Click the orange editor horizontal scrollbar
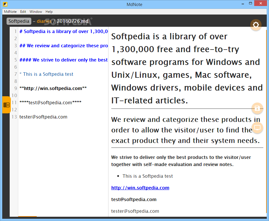The height and width of the screenshot is (221, 269). 27,216
